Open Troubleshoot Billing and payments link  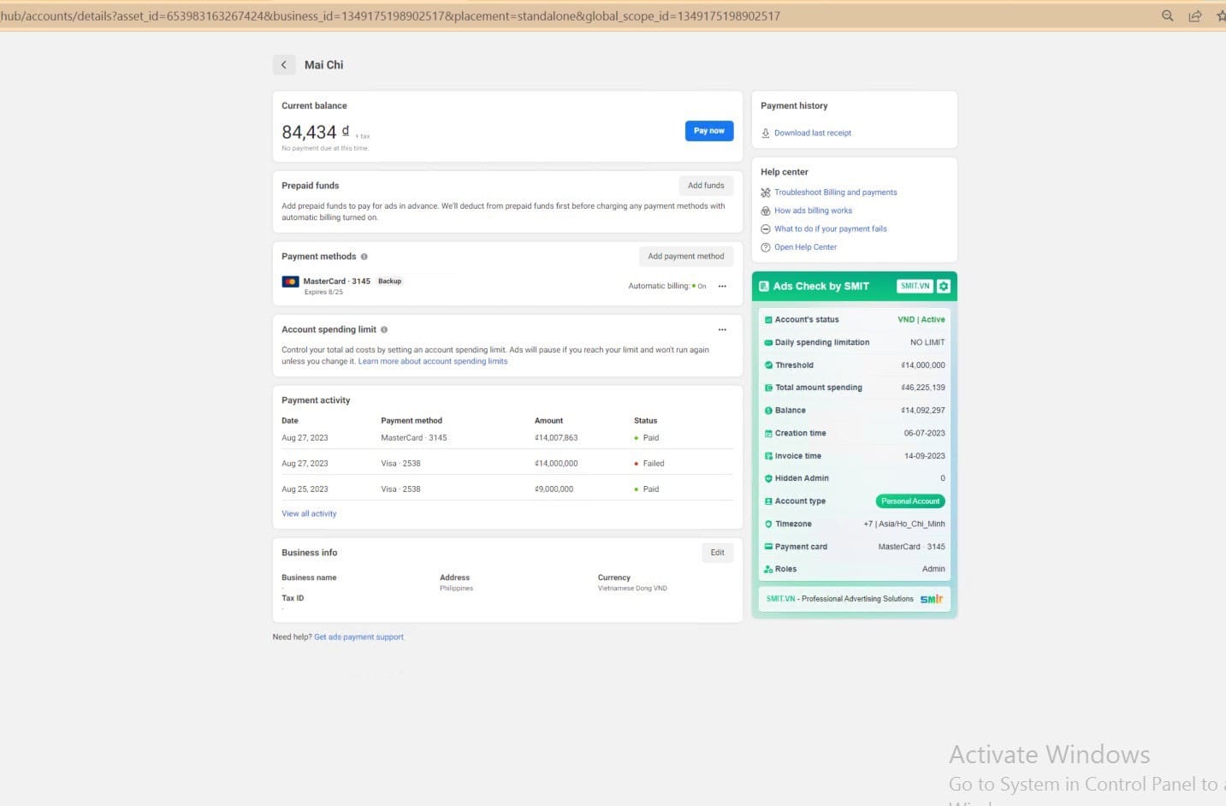coord(835,193)
